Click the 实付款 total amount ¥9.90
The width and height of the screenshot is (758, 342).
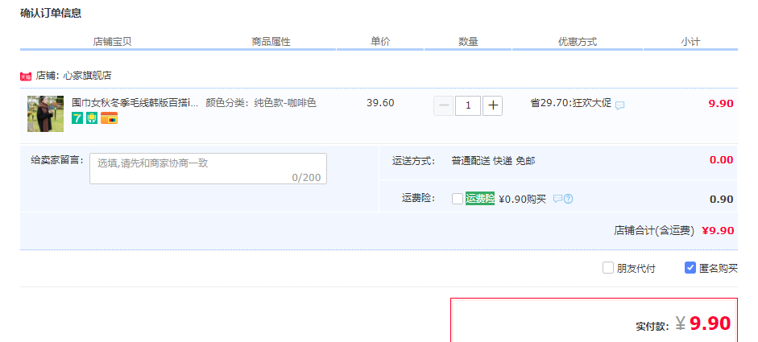(x=703, y=323)
